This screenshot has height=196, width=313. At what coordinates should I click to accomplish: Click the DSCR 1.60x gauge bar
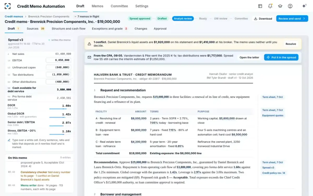click(60, 109)
